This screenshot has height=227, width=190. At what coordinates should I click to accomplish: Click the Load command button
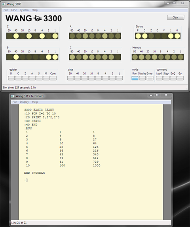coord(159,78)
